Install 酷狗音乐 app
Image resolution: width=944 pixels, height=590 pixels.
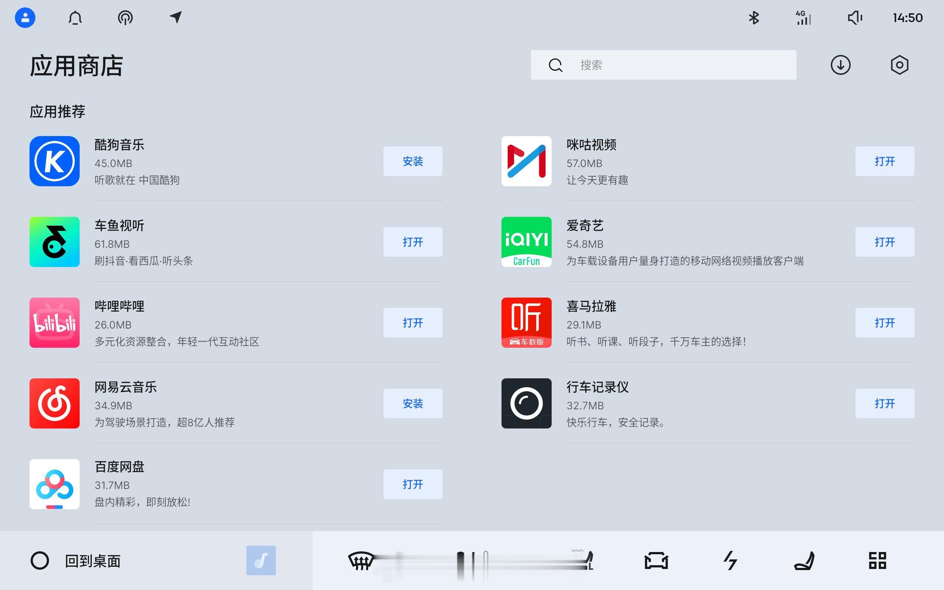[x=413, y=161]
